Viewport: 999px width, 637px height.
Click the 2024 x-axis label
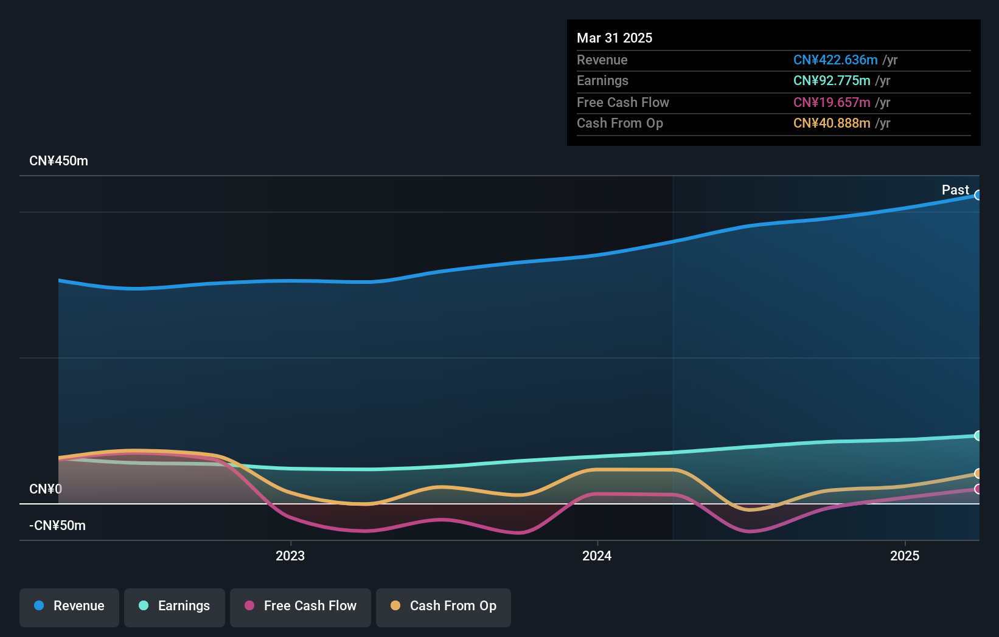click(x=597, y=556)
